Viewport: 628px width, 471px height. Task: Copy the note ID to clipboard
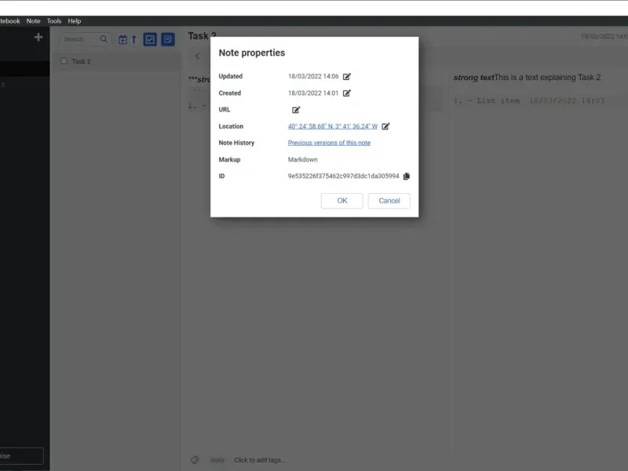(407, 176)
